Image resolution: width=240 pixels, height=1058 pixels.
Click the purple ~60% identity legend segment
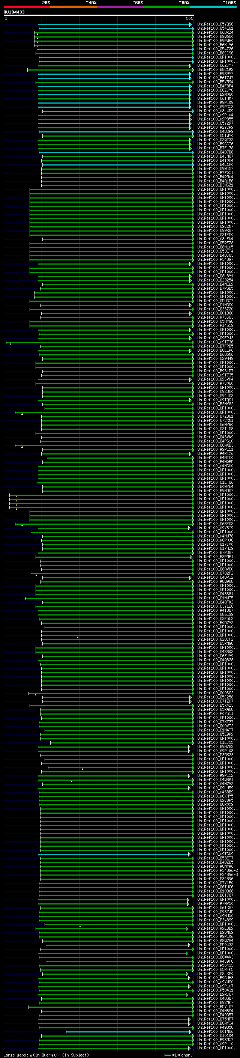pyautogui.click(x=120, y=7)
